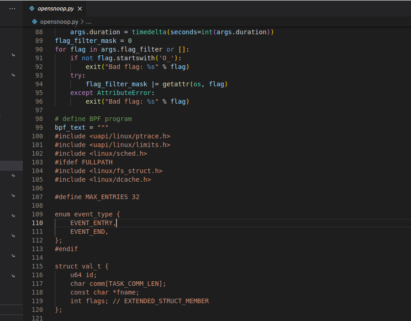Screen dimensions: 411x321
Task: Open the opensnoop.py breadcrumb item
Action: (59, 22)
